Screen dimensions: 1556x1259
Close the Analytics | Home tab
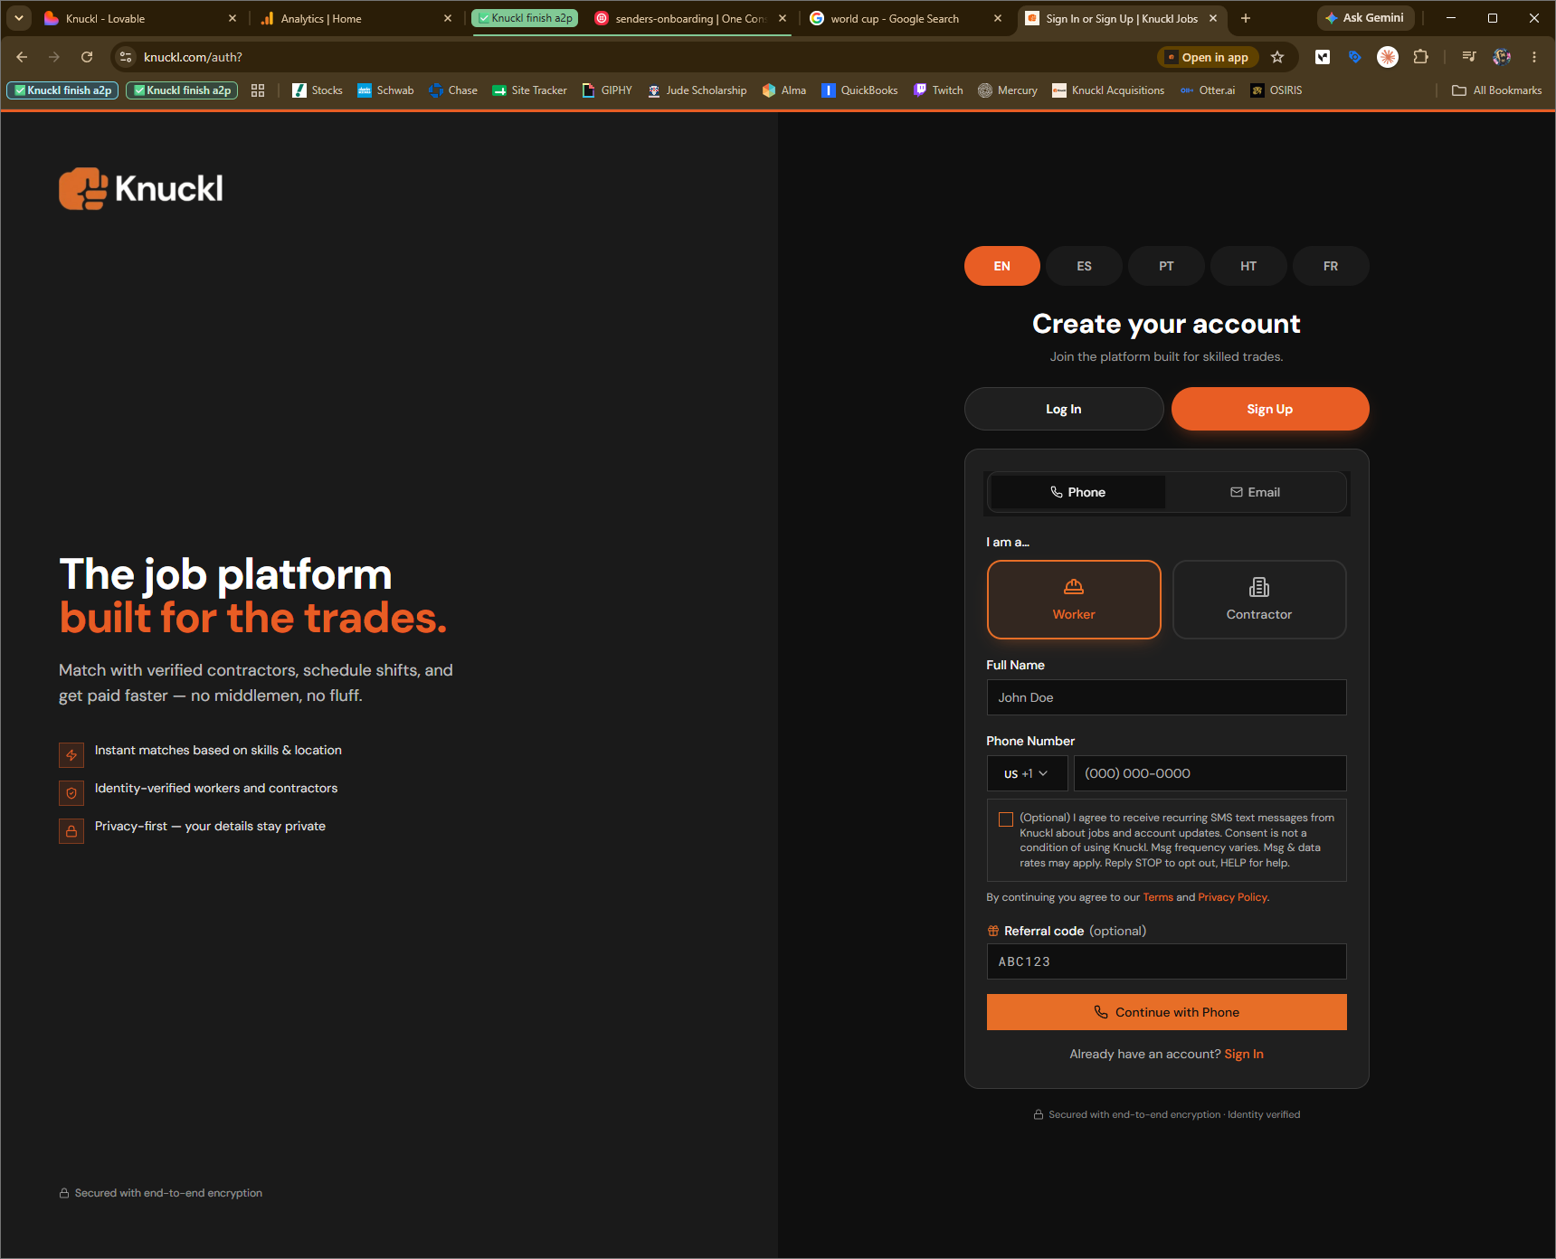(448, 18)
